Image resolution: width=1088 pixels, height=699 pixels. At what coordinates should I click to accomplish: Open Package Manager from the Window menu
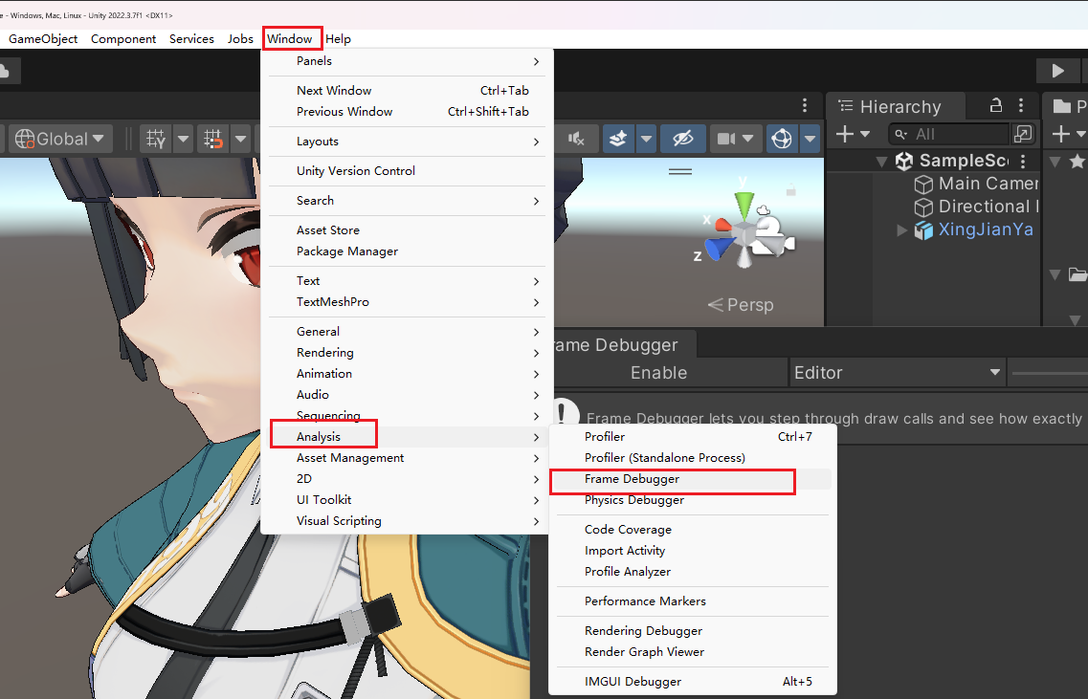pyautogui.click(x=347, y=251)
